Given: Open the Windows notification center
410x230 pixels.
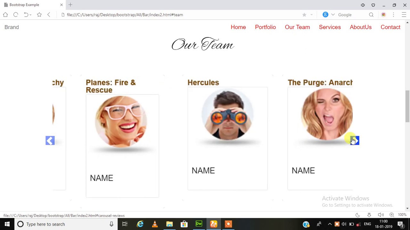Looking at the screenshot, I should pos(400,224).
